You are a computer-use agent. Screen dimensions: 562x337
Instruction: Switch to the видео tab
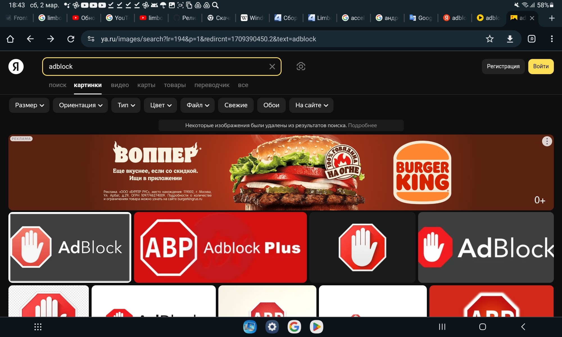point(120,85)
